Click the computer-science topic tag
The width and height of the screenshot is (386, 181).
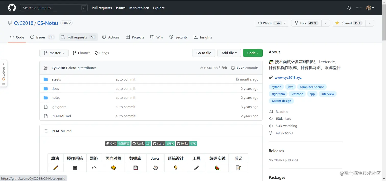click(x=312, y=87)
